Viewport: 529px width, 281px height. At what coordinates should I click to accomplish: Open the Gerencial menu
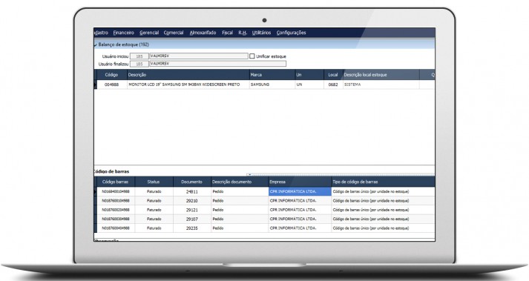[149, 33]
